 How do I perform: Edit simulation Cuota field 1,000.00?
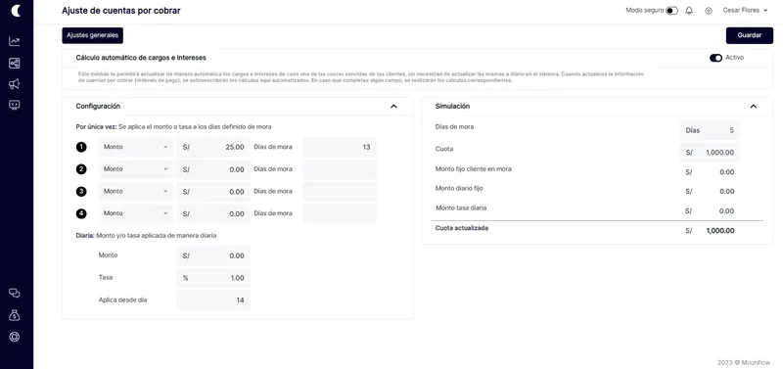pos(710,153)
